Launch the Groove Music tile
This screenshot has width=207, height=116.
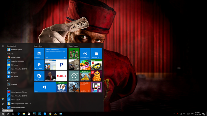tap(85, 53)
